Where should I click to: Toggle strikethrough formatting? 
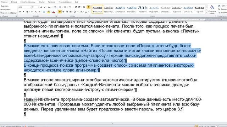(x=32, y=12)
